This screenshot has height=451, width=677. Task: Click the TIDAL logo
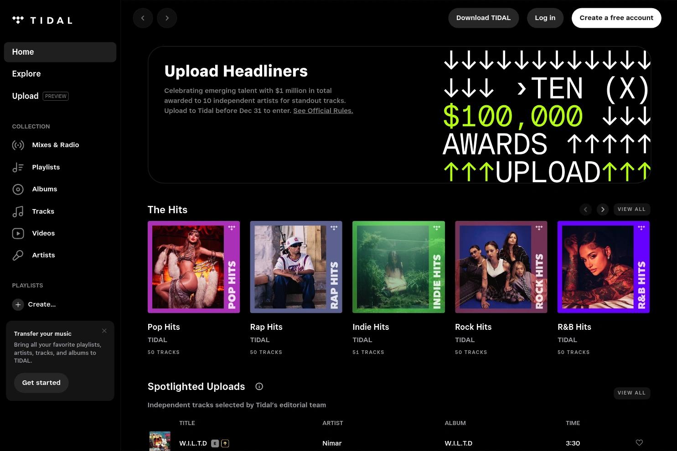coord(42,20)
